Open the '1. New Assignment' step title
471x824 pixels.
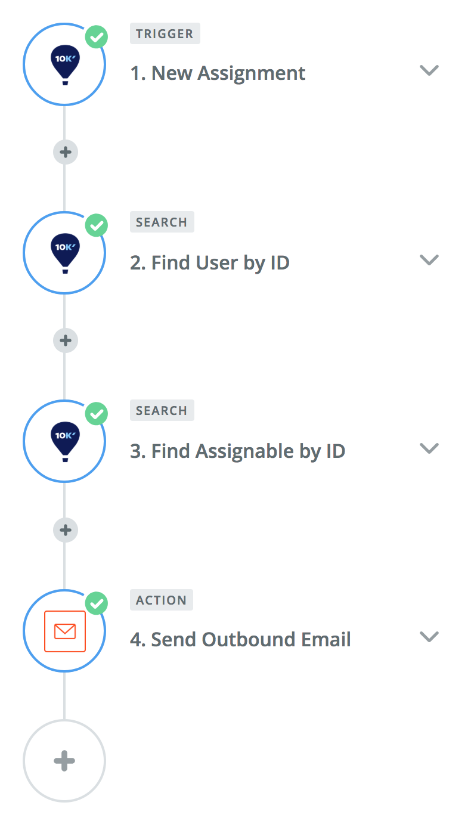click(218, 73)
